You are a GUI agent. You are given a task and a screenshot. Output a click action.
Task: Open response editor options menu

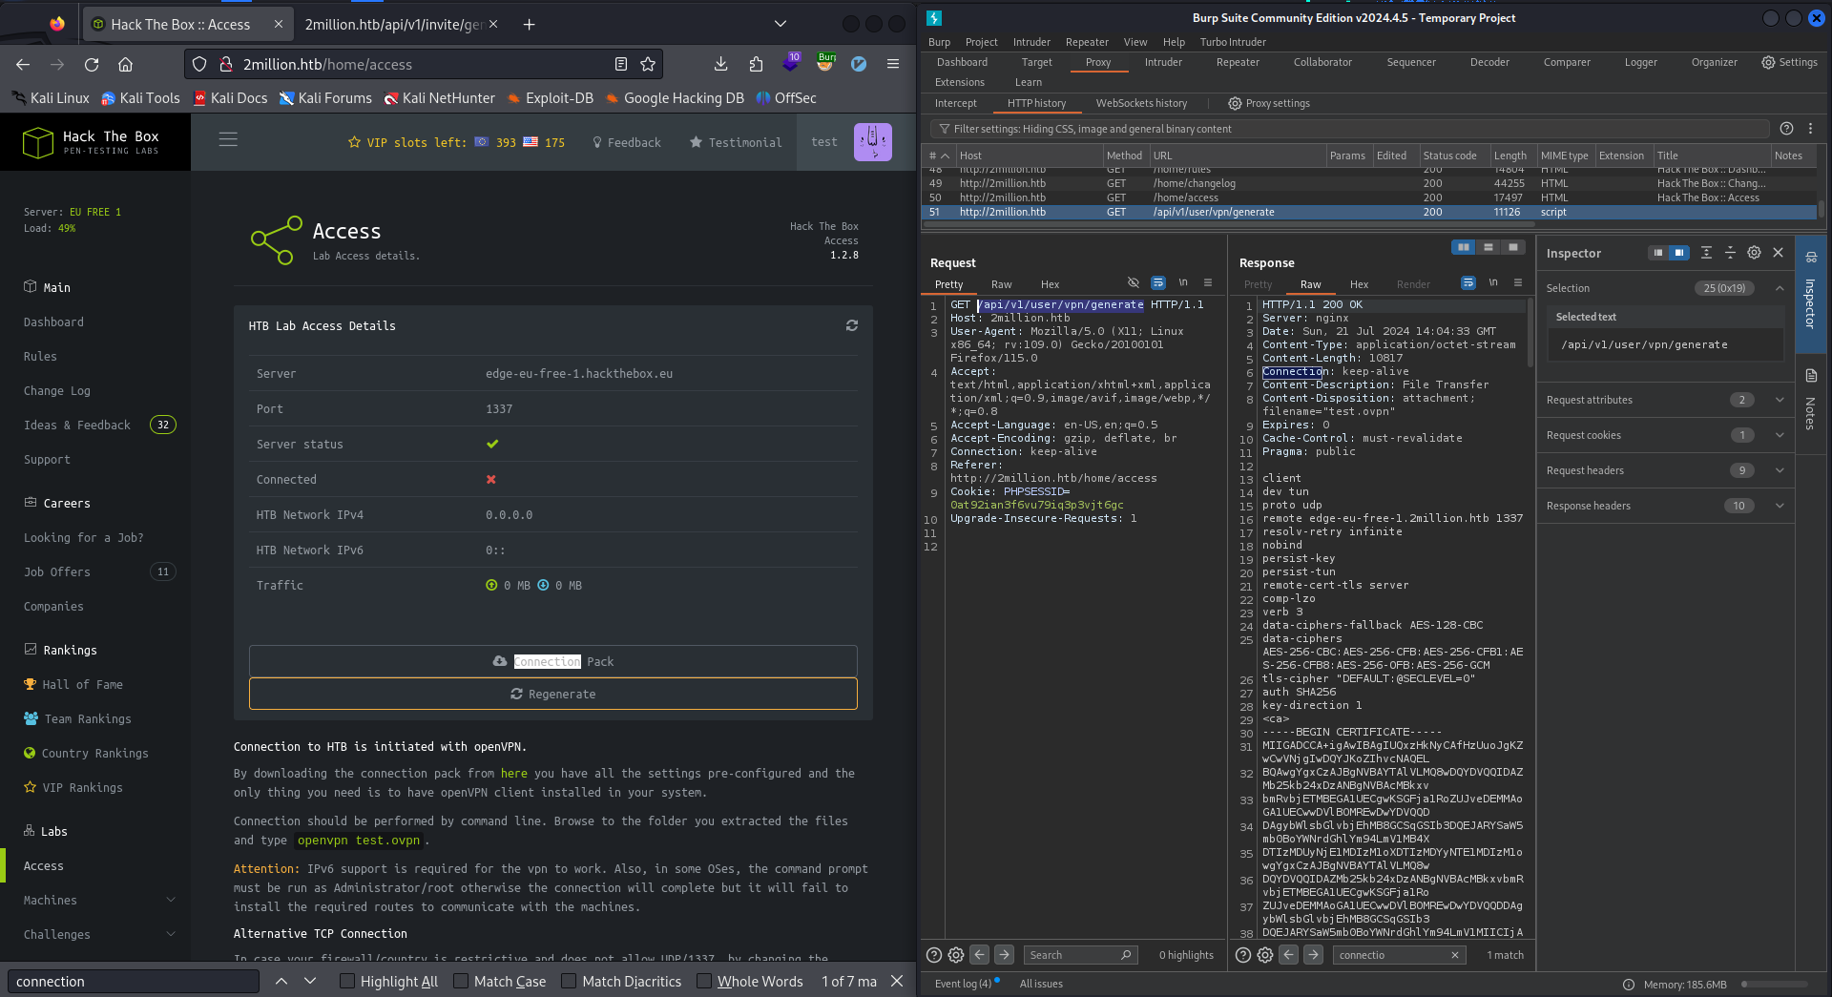(x=1518, y=282)
